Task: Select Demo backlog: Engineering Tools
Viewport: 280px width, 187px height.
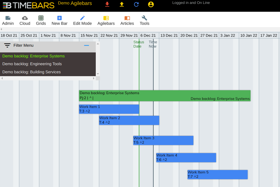Action: click(x=32, y=64)
